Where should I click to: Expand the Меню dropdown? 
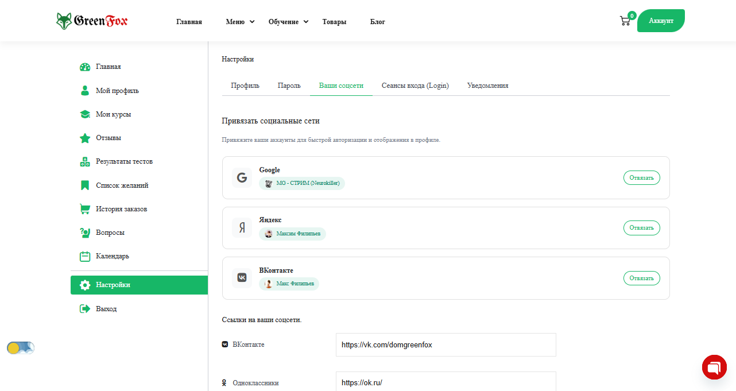click(240, 22)
